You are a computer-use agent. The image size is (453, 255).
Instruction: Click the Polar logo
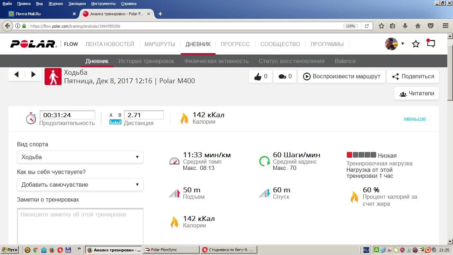tap(34, 44)
